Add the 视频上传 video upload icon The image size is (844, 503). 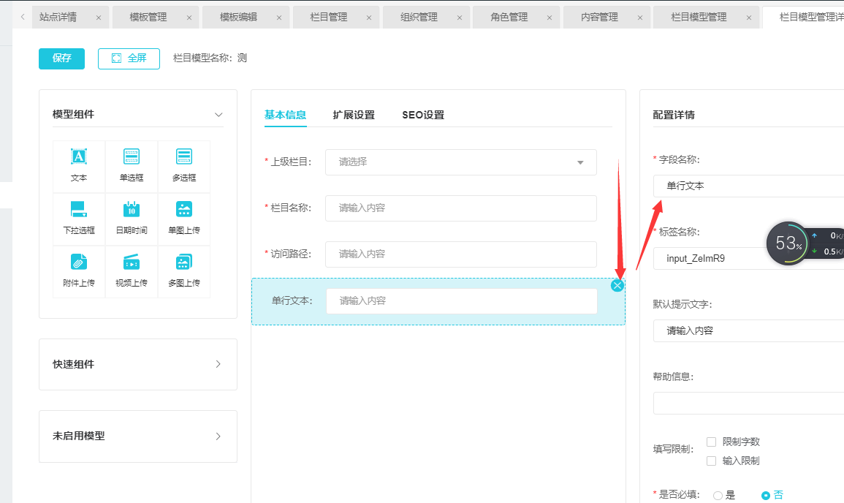pyautogui.click(x=132, y=262)
